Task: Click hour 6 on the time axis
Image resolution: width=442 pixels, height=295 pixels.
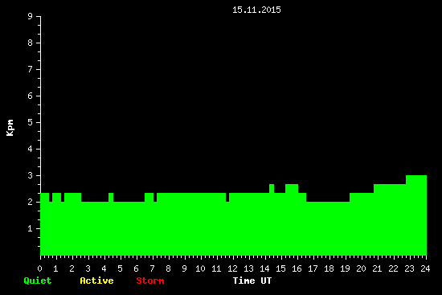Action: [x=136, y=268]
